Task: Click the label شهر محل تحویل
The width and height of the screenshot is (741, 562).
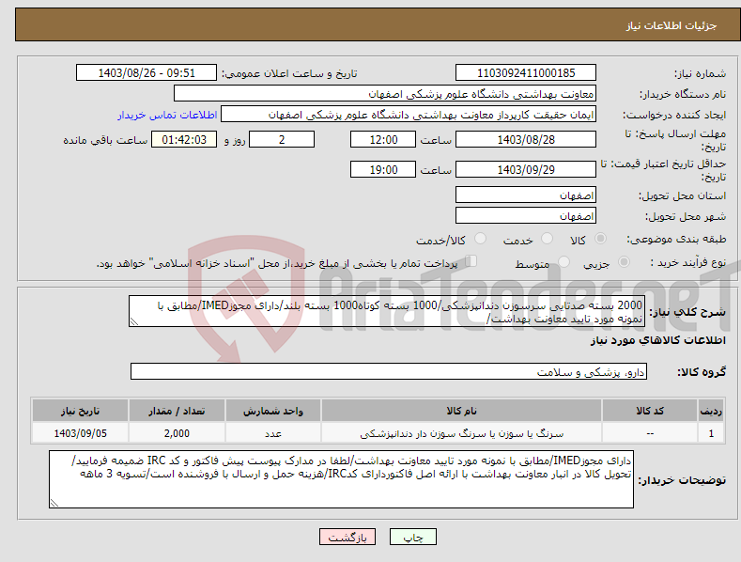Action: coord(686,217)
